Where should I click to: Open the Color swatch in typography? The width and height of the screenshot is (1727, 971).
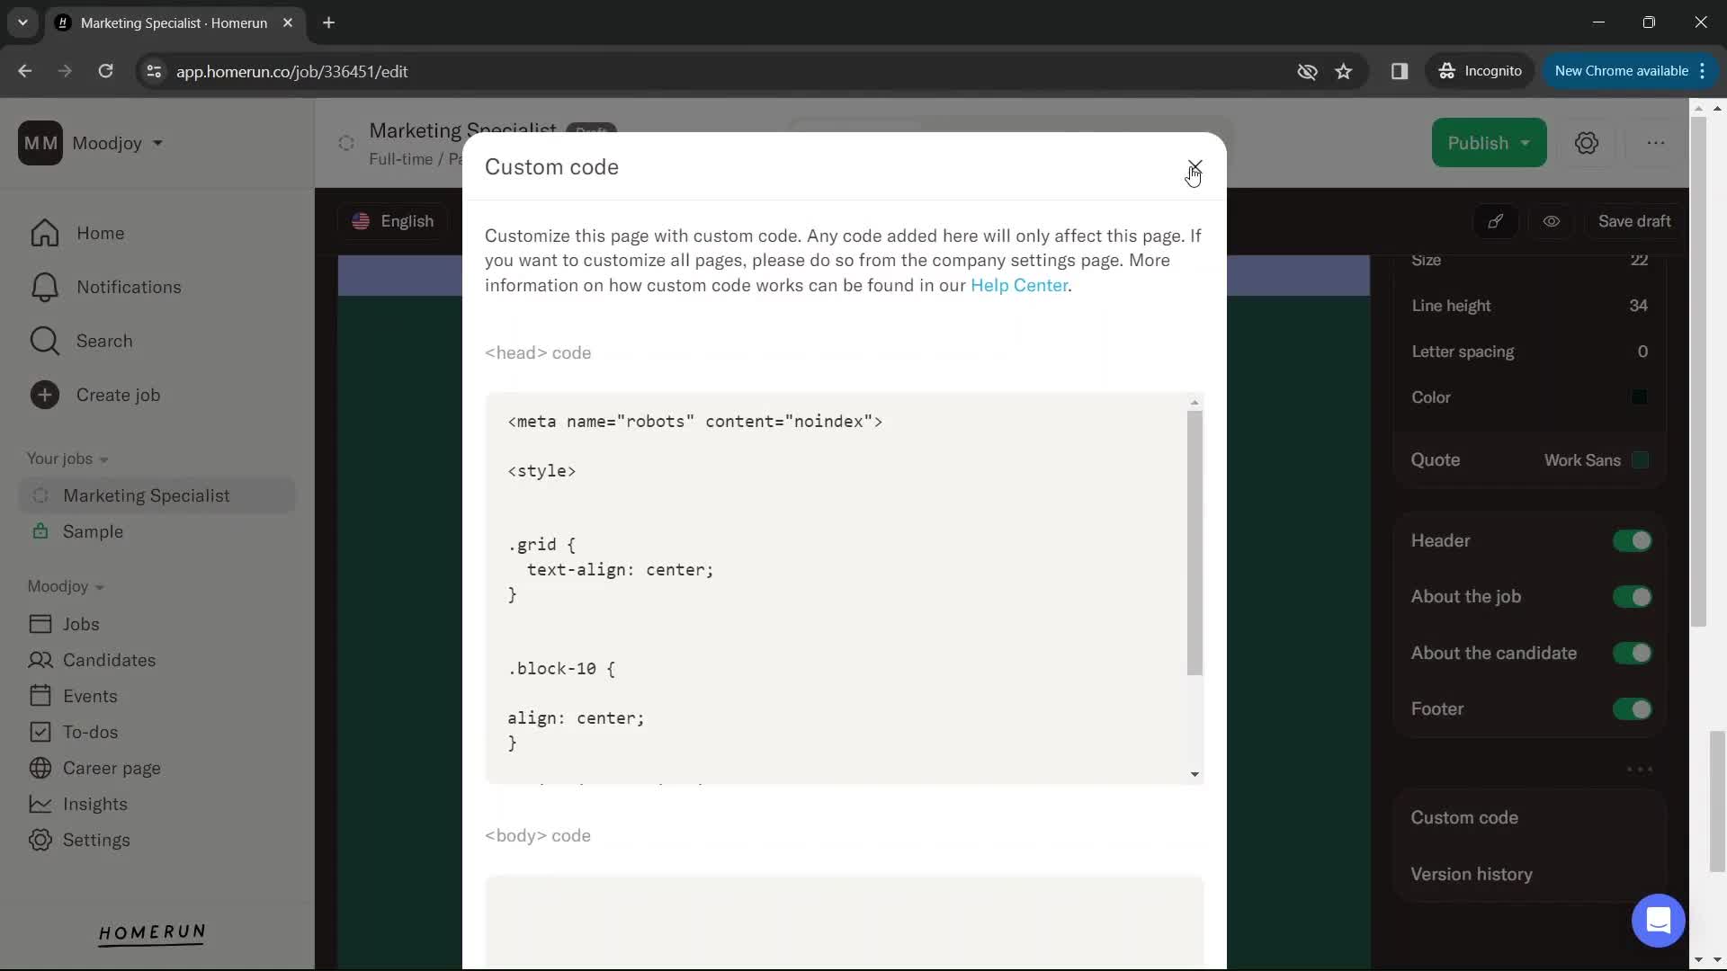coord(1639,397)
